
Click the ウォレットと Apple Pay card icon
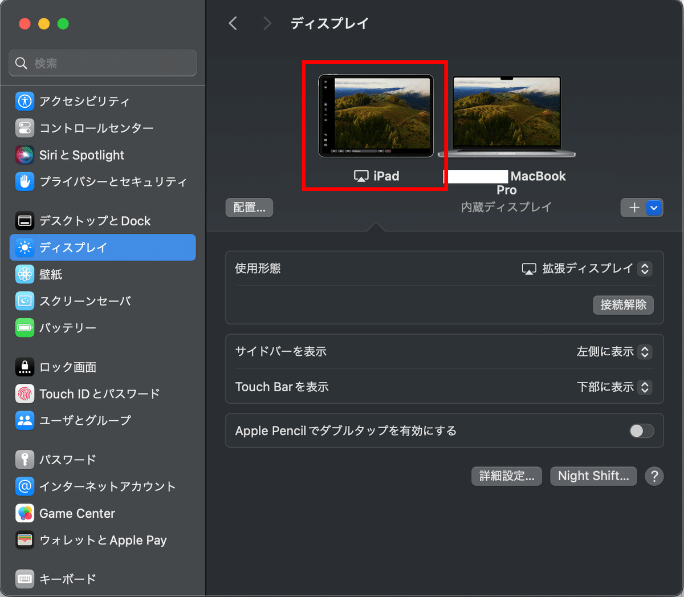25,540
